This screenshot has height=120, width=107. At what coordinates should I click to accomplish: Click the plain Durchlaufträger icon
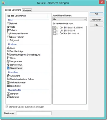[x=8, y=51]
